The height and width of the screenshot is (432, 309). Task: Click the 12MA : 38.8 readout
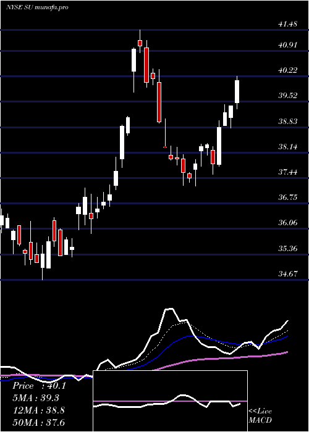38,410
